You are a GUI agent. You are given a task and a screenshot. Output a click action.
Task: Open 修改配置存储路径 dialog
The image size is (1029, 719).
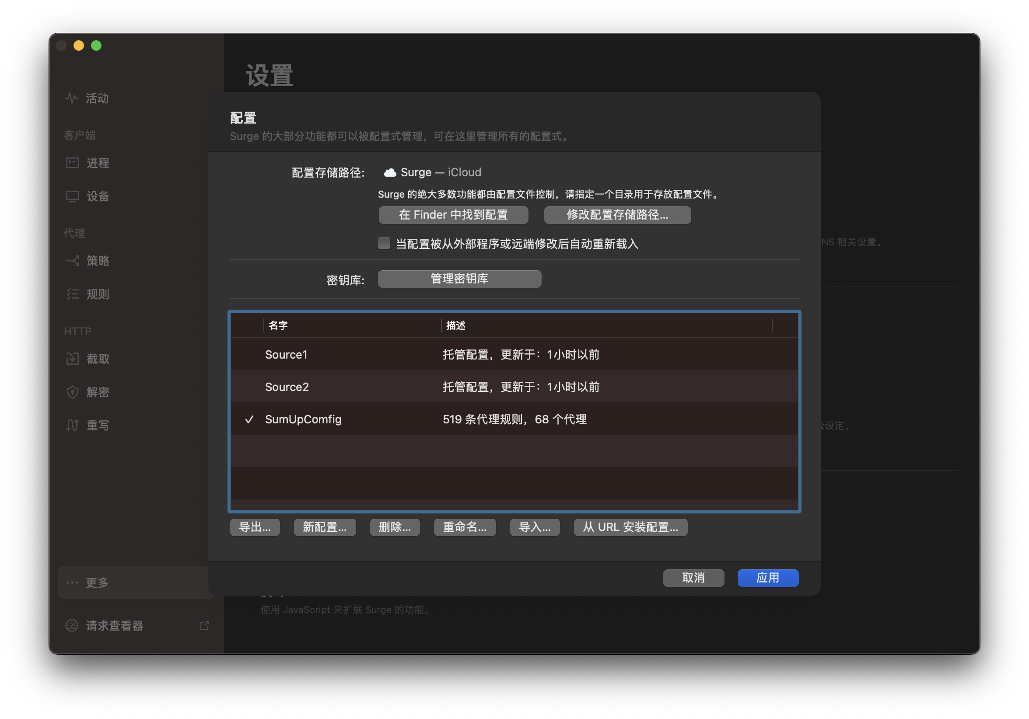(617, 215)
